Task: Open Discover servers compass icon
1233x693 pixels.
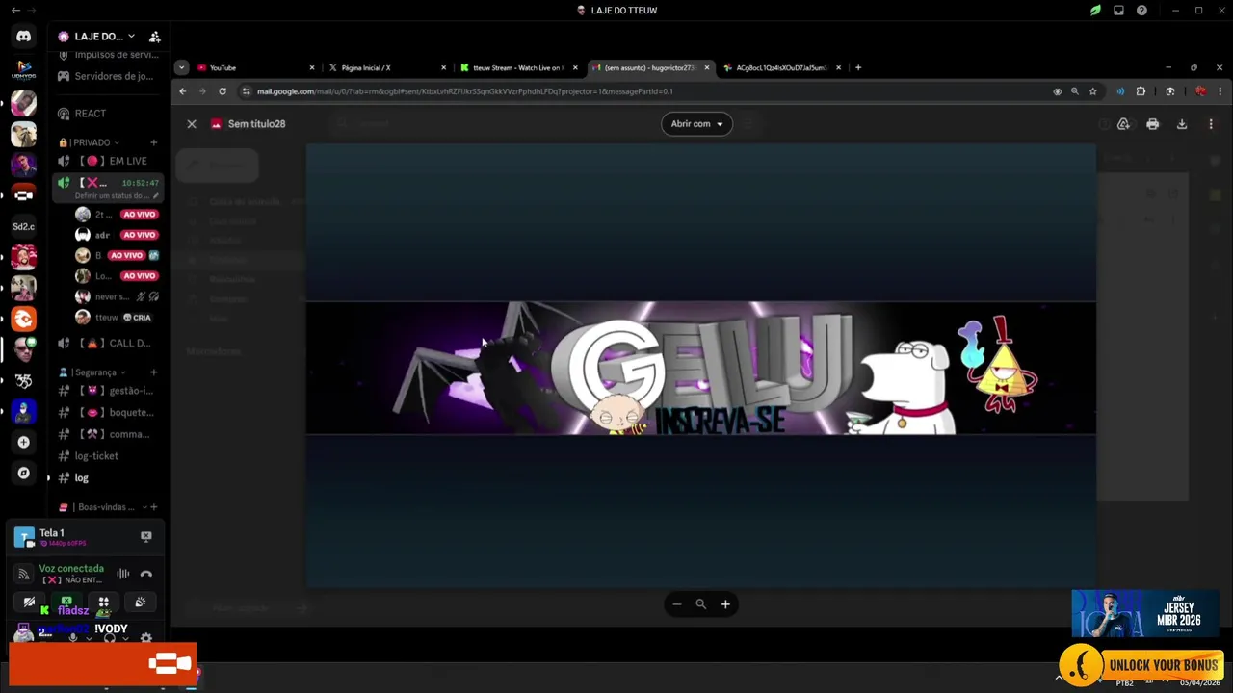Action: click(23, 473)
